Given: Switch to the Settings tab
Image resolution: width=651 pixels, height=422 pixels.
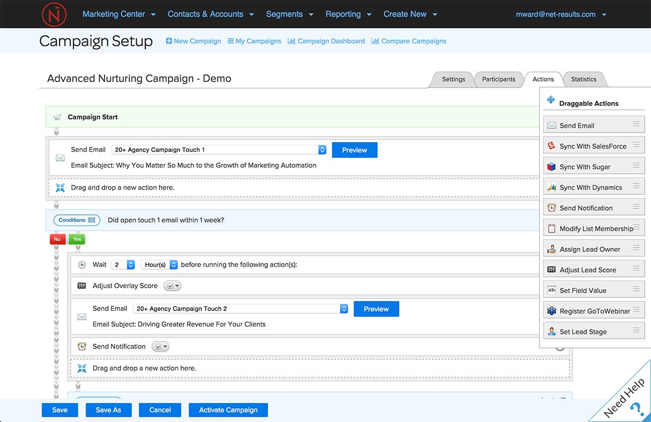Looking at the screenshot, I should click(454, 79).
